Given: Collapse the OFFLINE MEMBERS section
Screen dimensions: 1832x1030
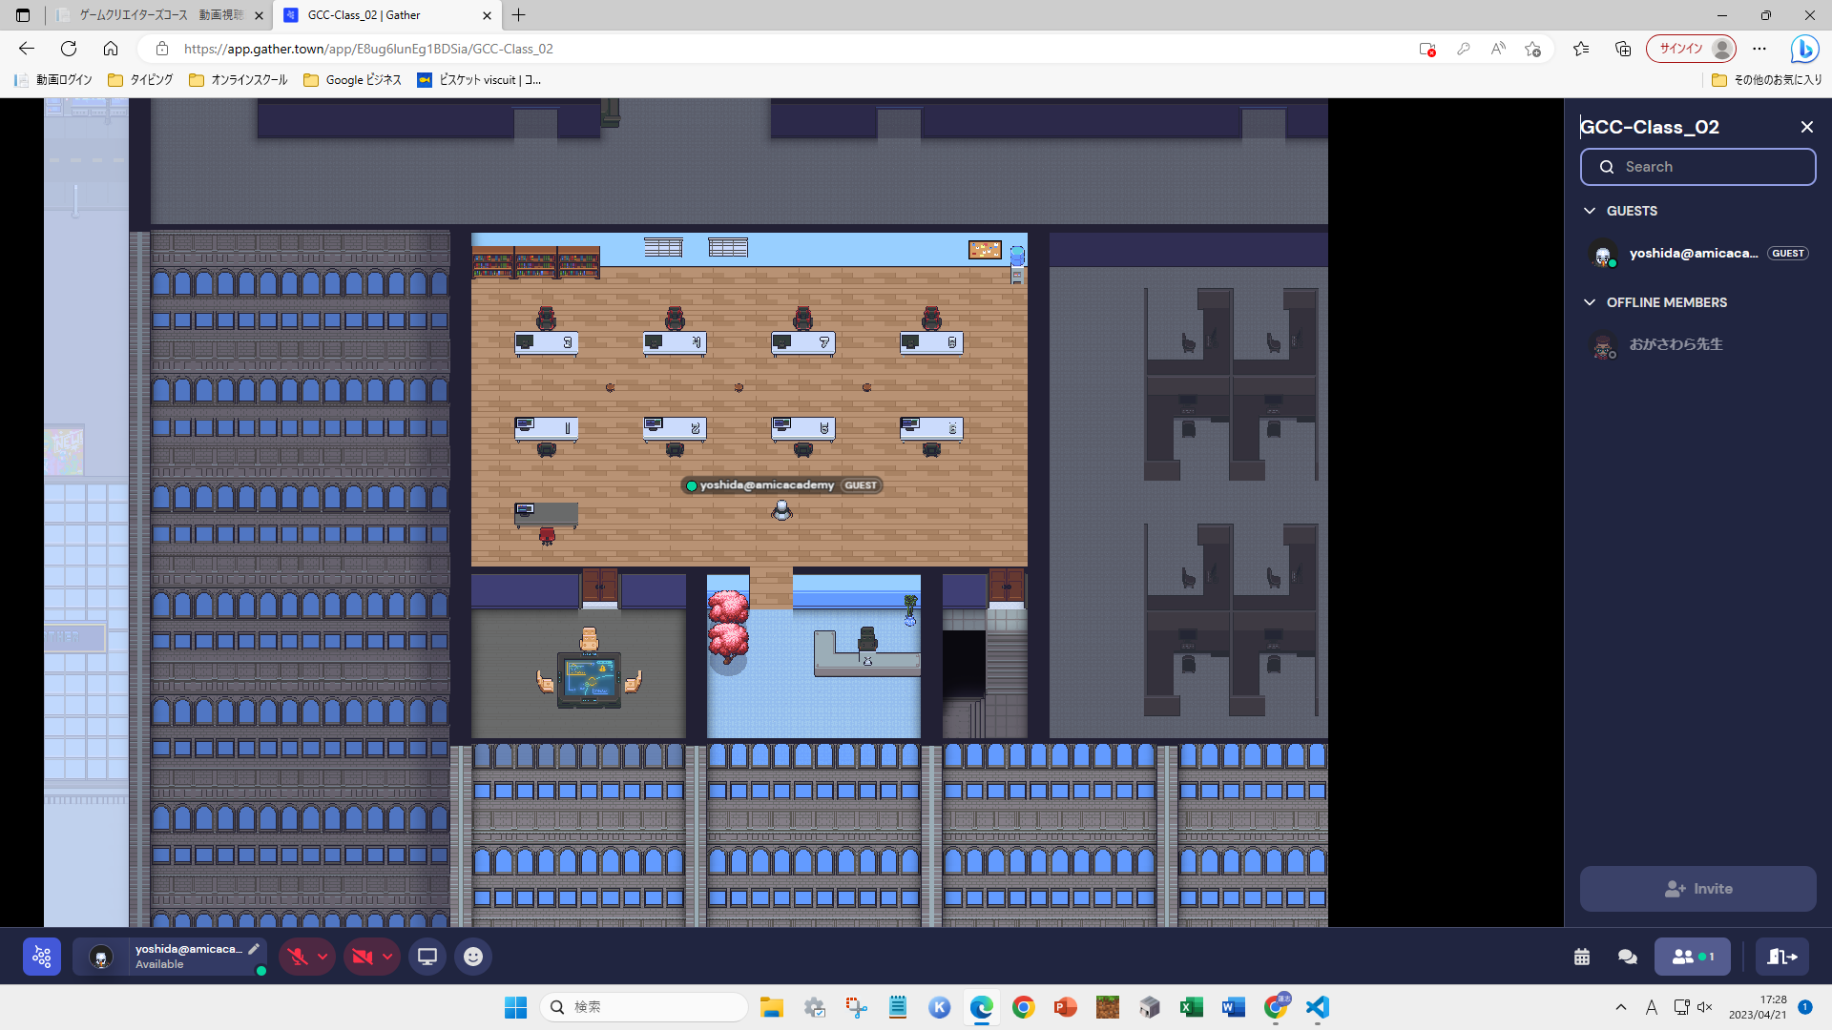Looking at the screenshot, I should (1590, 302).
